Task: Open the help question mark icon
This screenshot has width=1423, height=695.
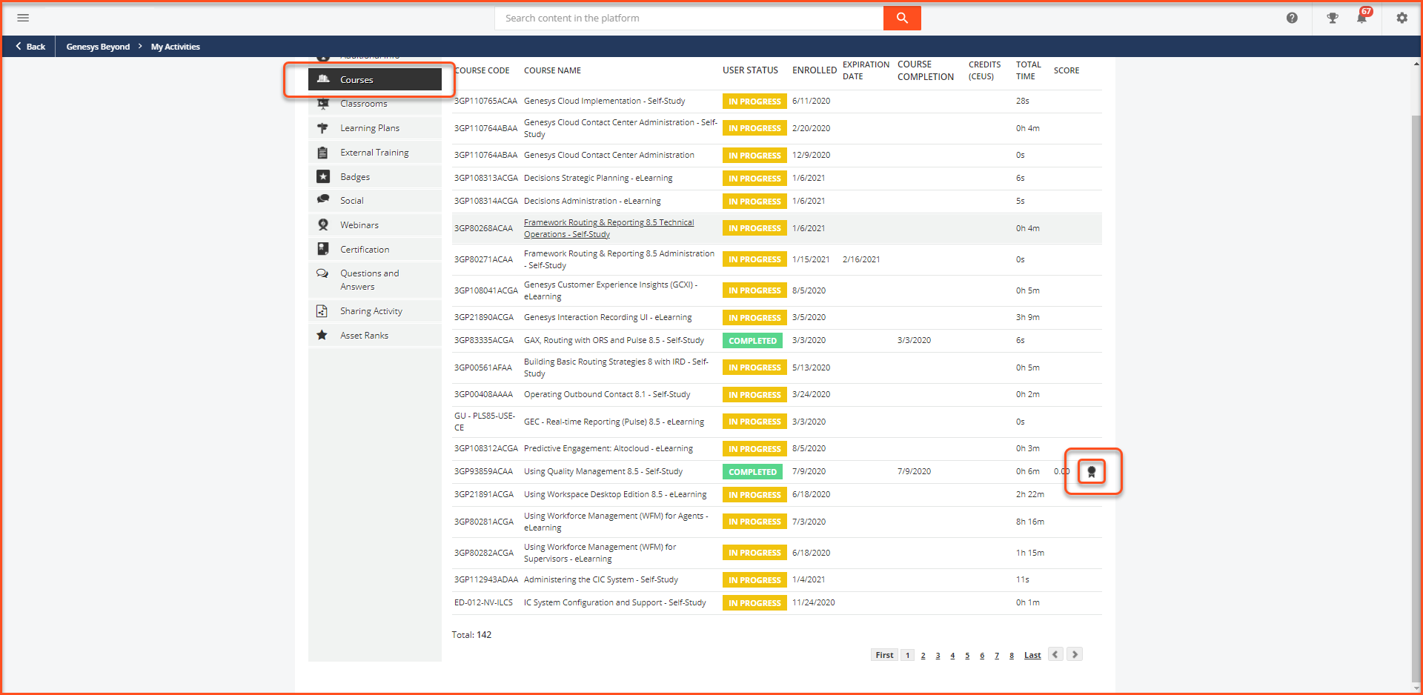Action: point(1292,18)
